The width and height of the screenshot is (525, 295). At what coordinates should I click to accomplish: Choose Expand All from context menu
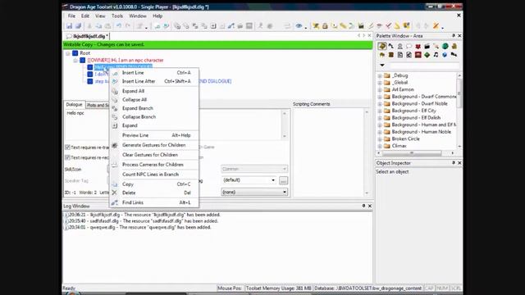[154, 91]
